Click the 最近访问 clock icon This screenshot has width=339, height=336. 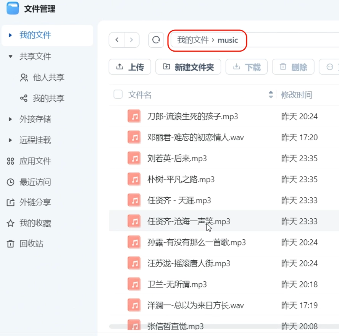pos(10,182)
